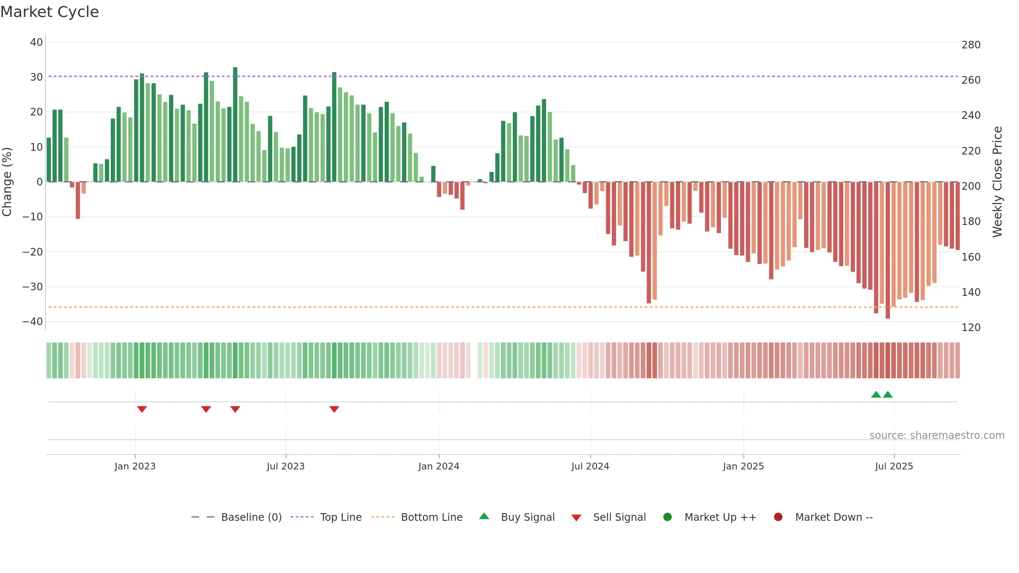Click the Jul 2023 axis label

pyautogui.click(x=286, y=466)
